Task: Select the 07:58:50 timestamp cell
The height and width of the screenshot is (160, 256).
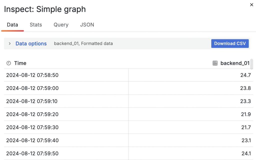Action: click(32, 75)
